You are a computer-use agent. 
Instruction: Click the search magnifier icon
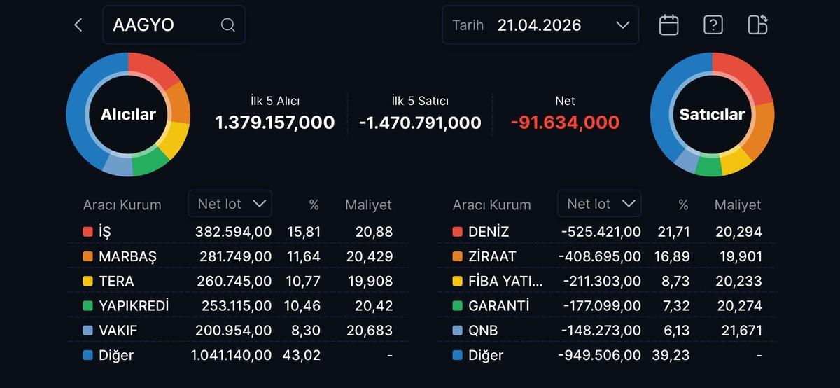[227, 25]
